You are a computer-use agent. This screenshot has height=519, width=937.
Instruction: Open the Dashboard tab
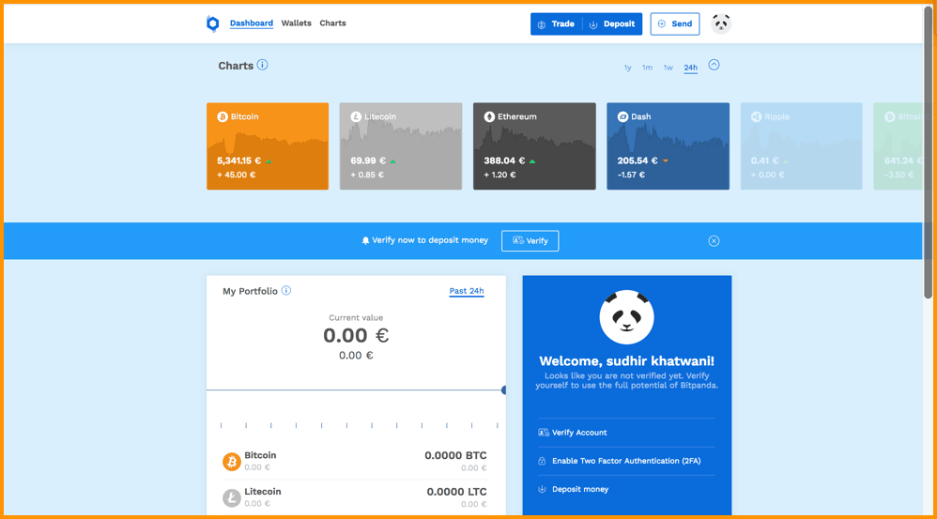tap(252, 23)
